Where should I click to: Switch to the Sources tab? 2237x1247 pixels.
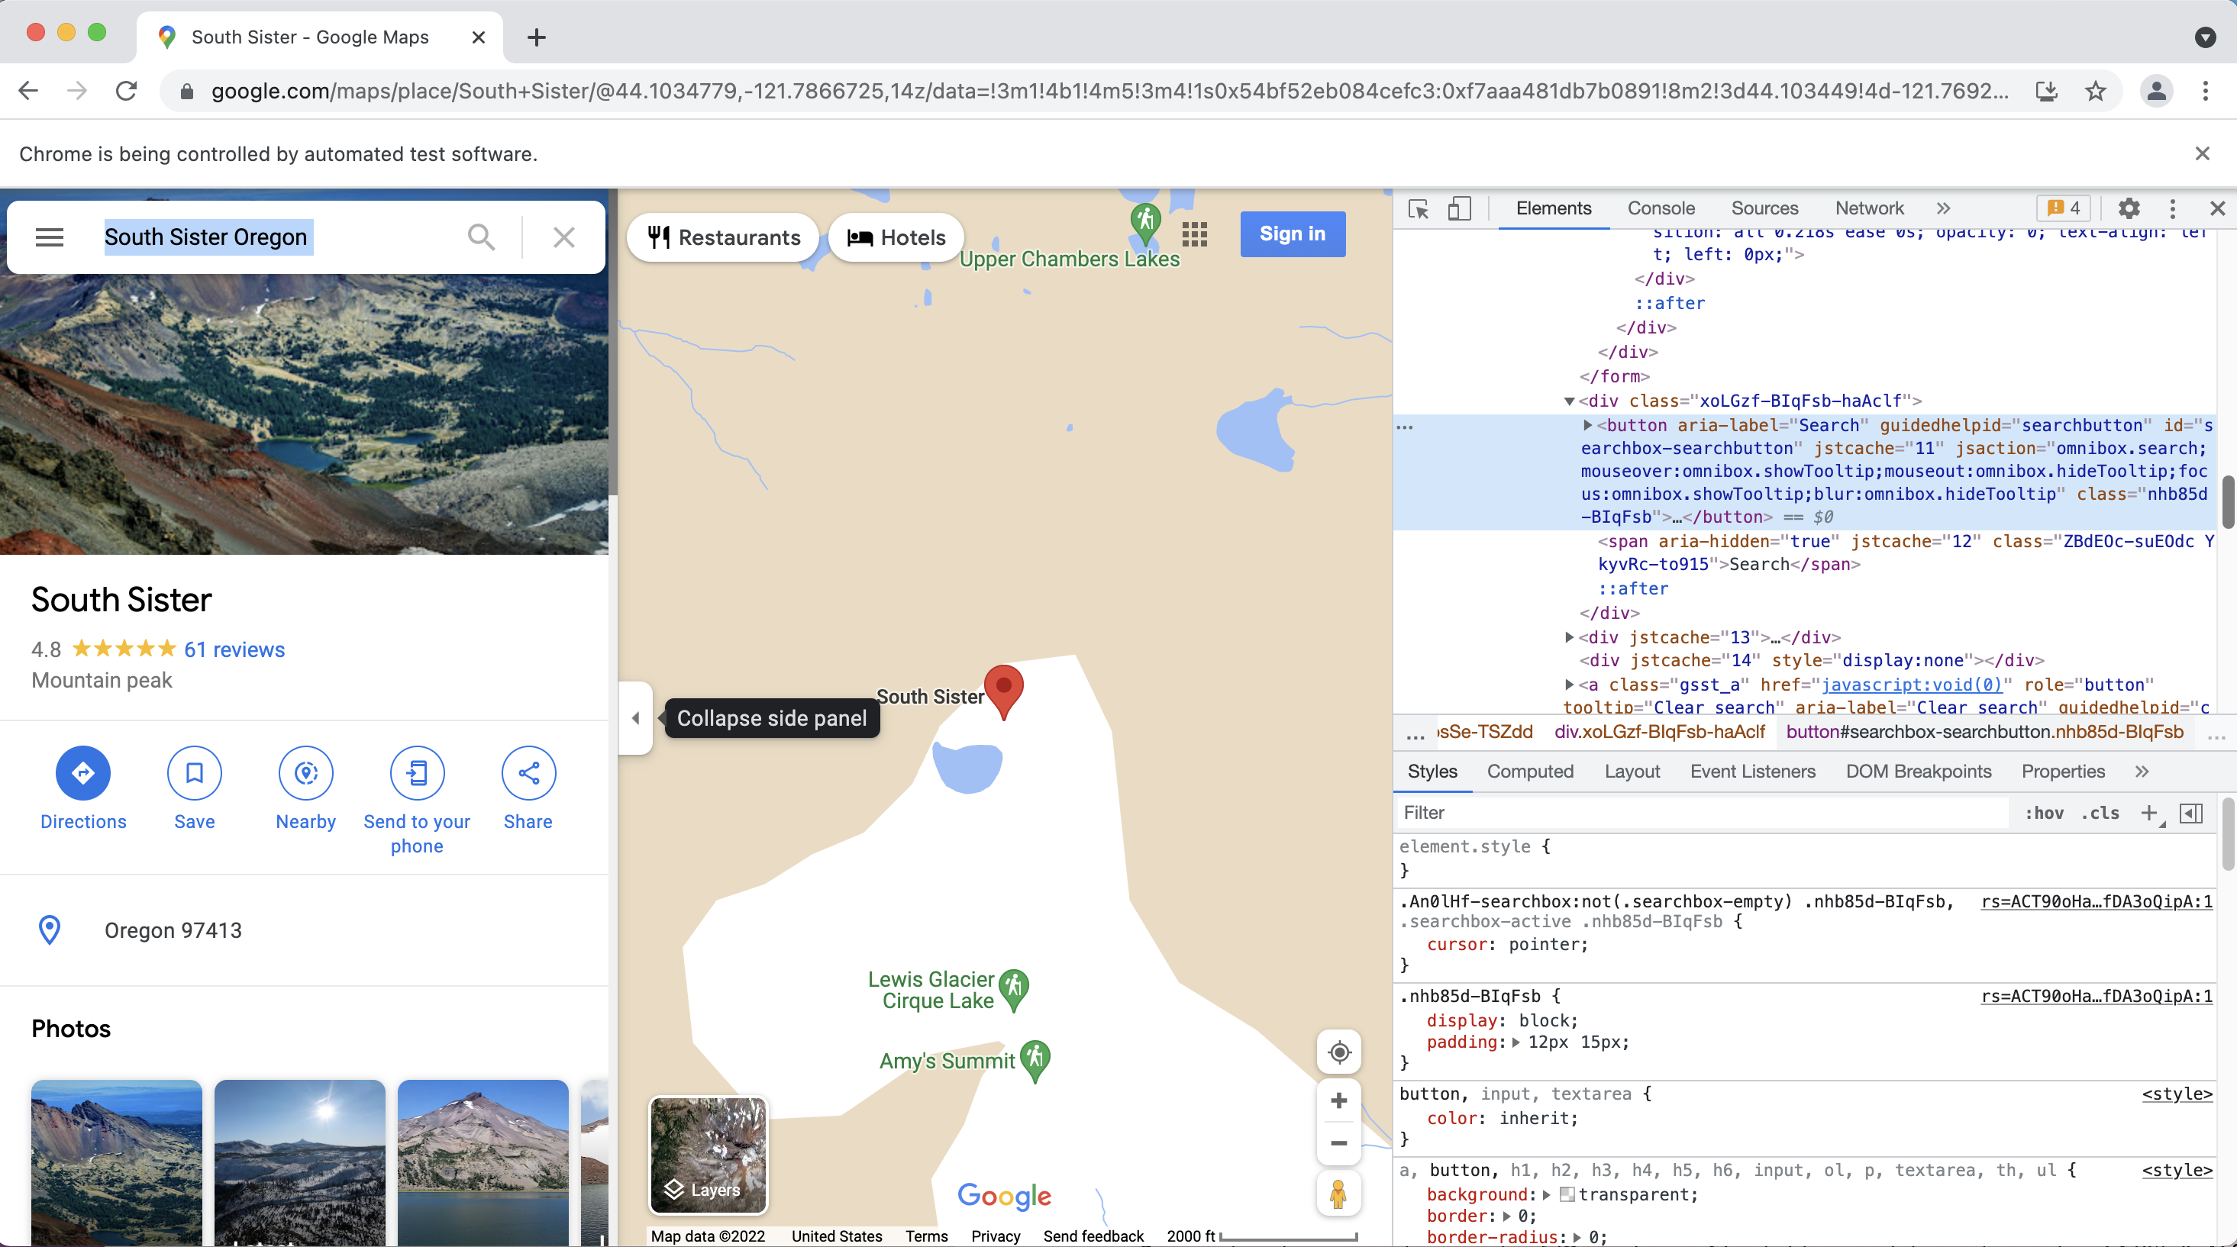coord(1764,208)
